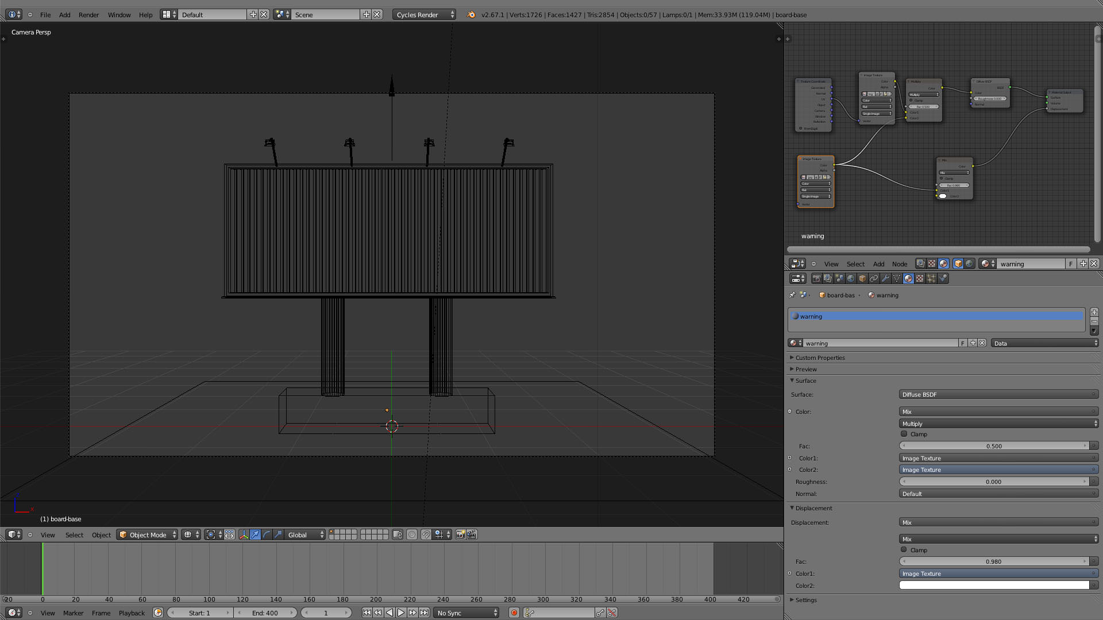Viewport: 1103px width, 620px height.
Task: Choose world shader nodes (globe icon)
Action: coord(970,263)
